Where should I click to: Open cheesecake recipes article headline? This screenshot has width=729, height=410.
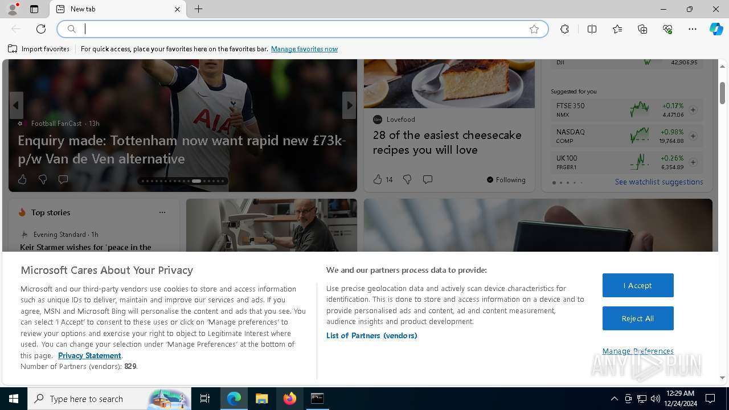click(447, 142)
